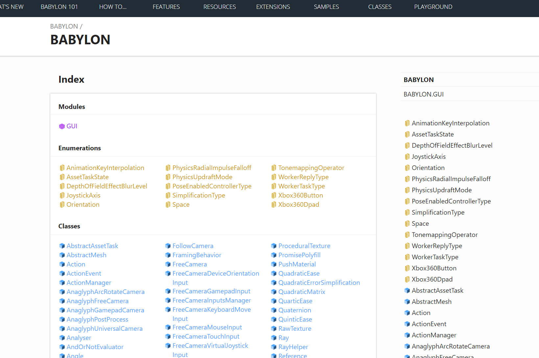The image size is (539, 358).
Task: Open Orientation in the sidebar
Action: [x=428, y=168]
